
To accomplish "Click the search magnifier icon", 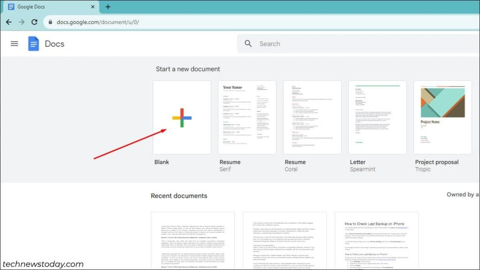I will click(248, 44).
